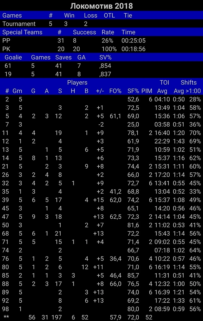Image resolution: width=203 pixels, height=321 pixels.
Task: Select player number 11 row
Action: pos(102,133)
